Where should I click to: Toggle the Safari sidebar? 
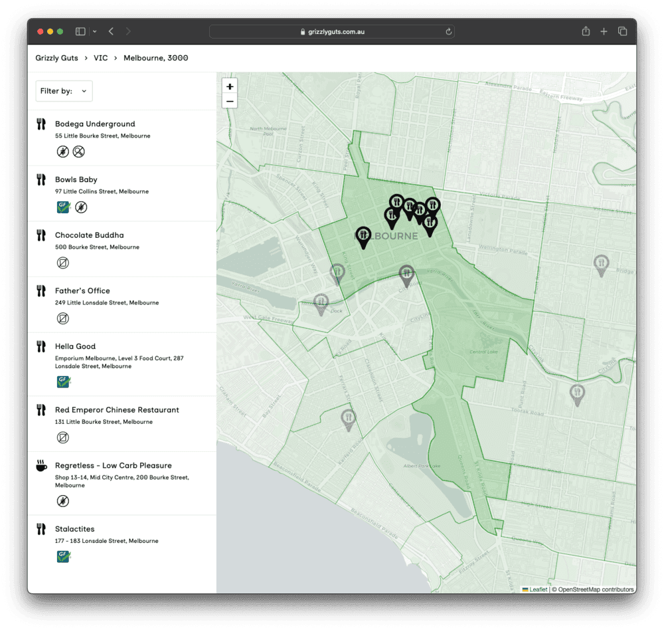coord(80,31)
